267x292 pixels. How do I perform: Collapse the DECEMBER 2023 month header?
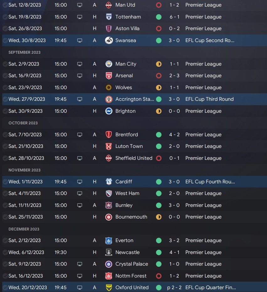(24, 229)
